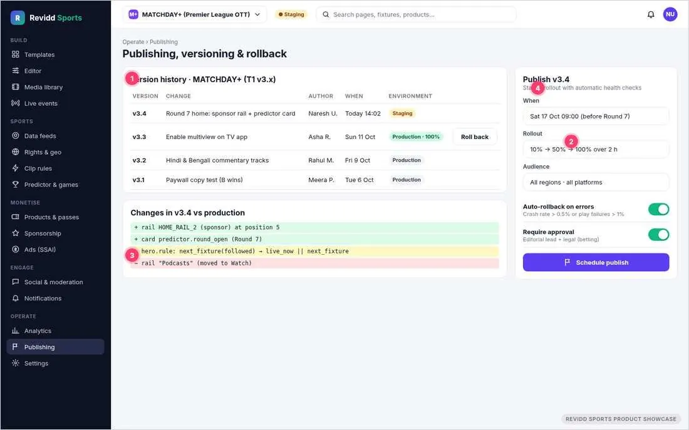
Task: Focus the search pages input field
Action: [x=416, y=14]
